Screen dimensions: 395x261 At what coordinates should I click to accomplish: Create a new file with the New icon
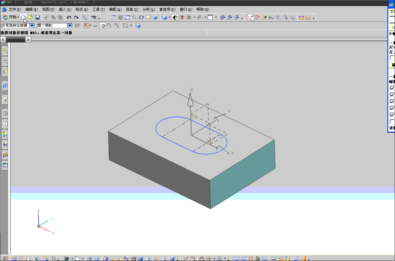click(23, 17)
